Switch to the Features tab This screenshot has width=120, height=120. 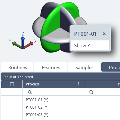pyautogui.click(x=50, y=67)
